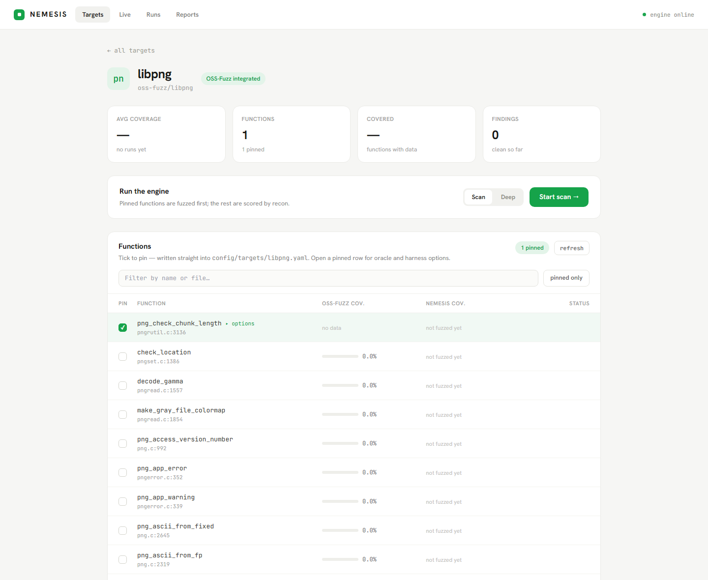Tick the pin checkbox for check_location
Viewport: 708px width, 580px height.
point(123,356)
